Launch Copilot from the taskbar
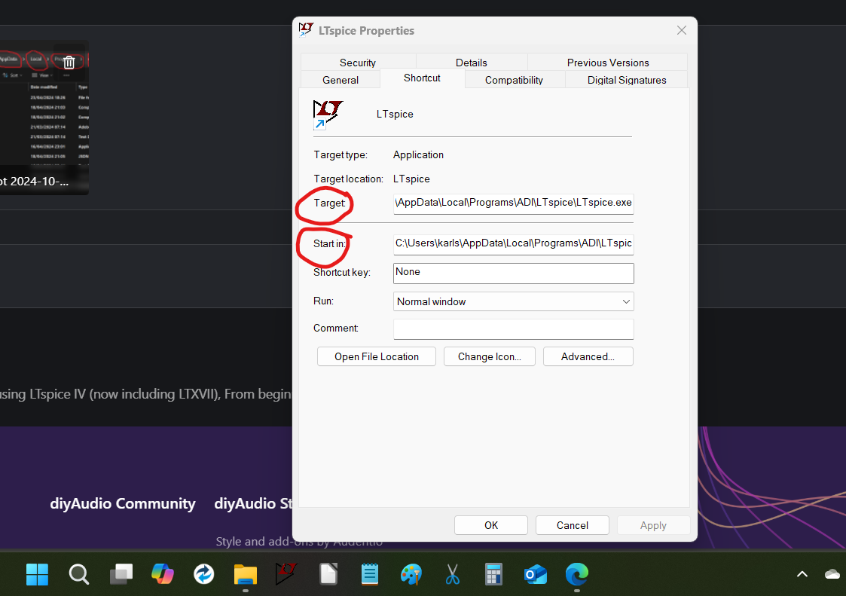Viewport: 846px width, 596px height. [x=163, y=574]
